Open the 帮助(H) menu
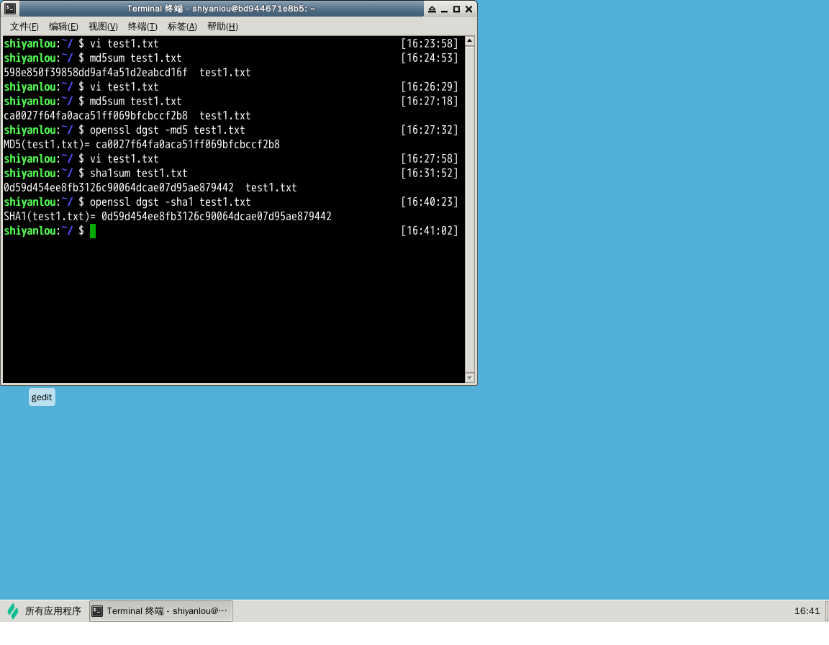Viewport: 829px width, 645px height. coord(222,27)
